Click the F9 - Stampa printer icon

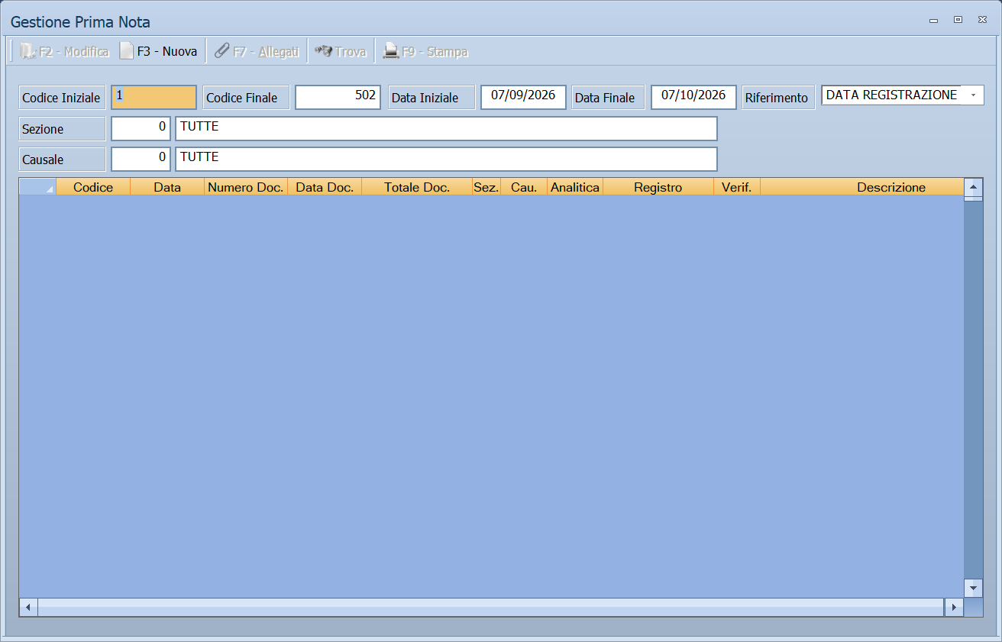[391, 51]
